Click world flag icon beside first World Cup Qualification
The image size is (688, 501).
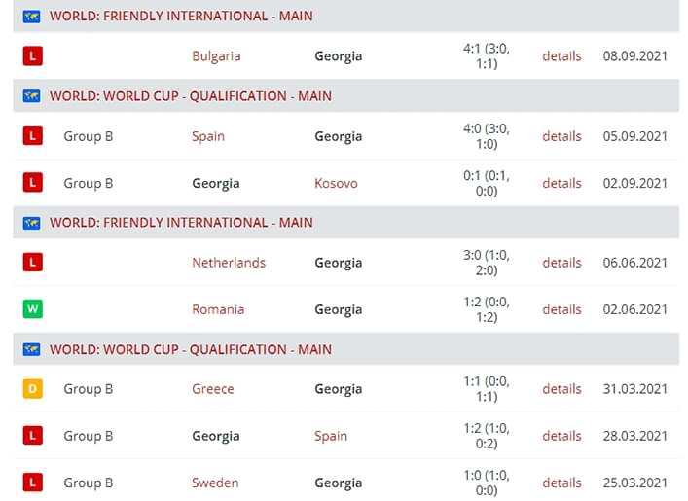(x=31, y=96)
